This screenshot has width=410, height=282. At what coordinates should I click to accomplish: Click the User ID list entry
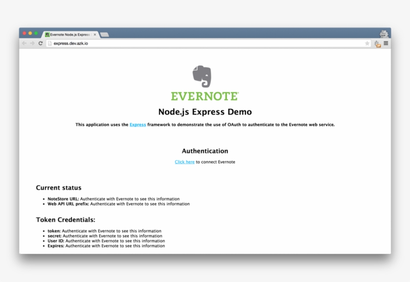pos(106,241)
